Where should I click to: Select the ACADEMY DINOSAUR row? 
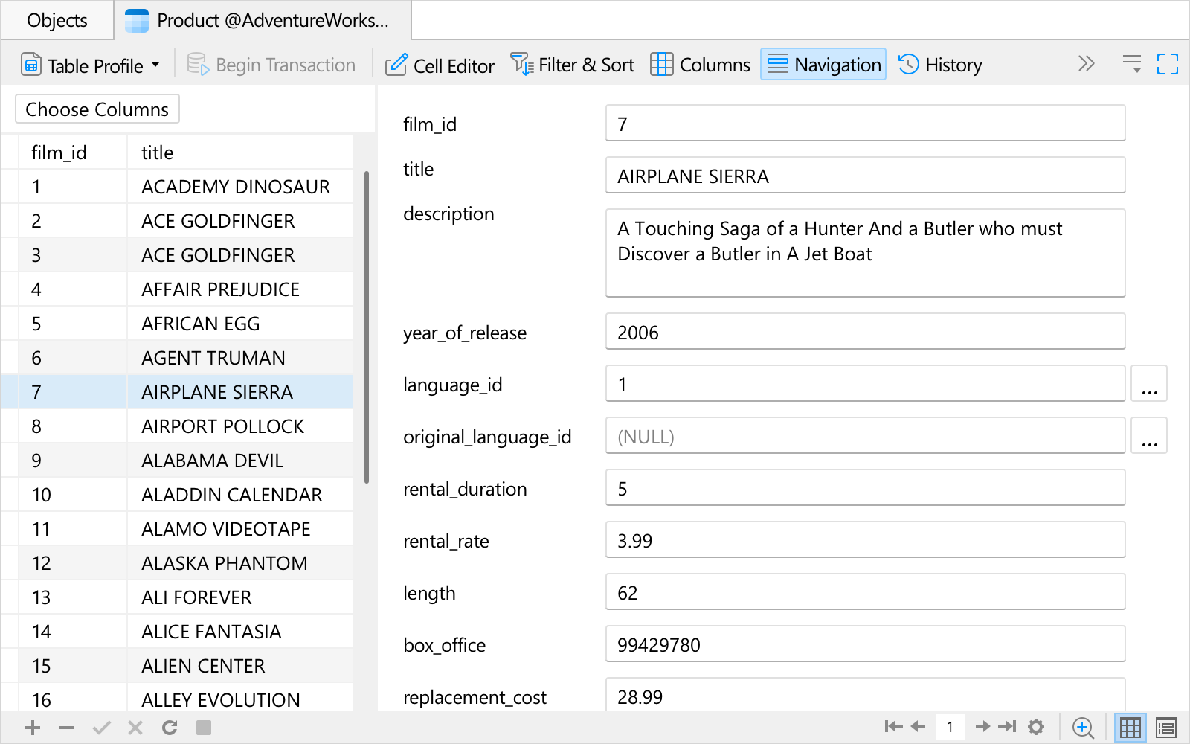tap(177, 187)
